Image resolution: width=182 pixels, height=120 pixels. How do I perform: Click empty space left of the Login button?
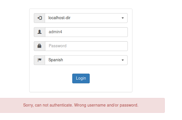point(52,78)
